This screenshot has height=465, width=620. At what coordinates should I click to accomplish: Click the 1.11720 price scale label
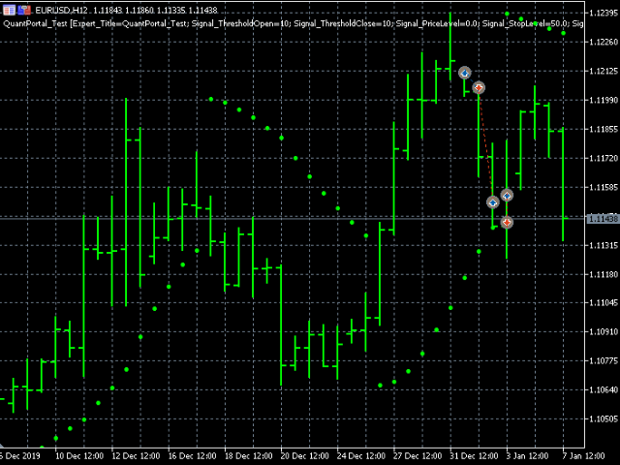point(603,157)
